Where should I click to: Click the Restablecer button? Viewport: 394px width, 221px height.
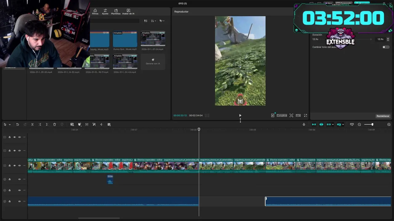pyautogui.click(x=383, y=116)
